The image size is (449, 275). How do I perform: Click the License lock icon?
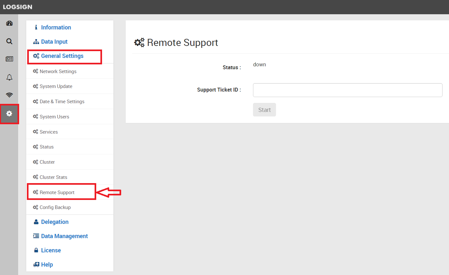point(36,250)
